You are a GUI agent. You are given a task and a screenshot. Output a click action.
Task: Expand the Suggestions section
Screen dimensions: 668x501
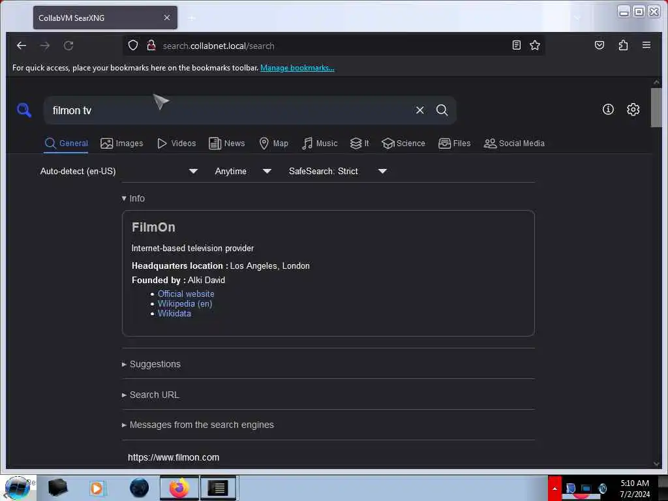[151, 364]
